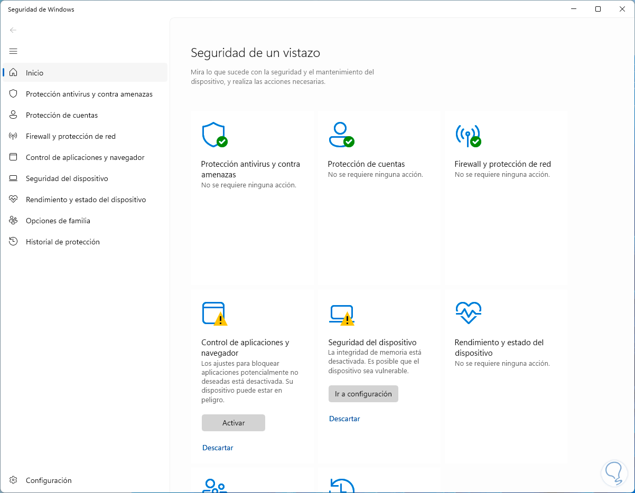Click Descartar under Seguridad del dispositivo
The image size is (635, 493).
pos(344,419)
